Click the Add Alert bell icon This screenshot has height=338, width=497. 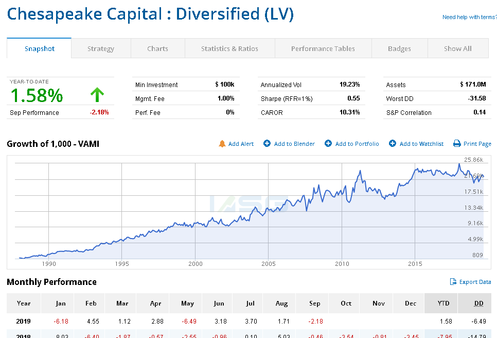tap(222, 144)
